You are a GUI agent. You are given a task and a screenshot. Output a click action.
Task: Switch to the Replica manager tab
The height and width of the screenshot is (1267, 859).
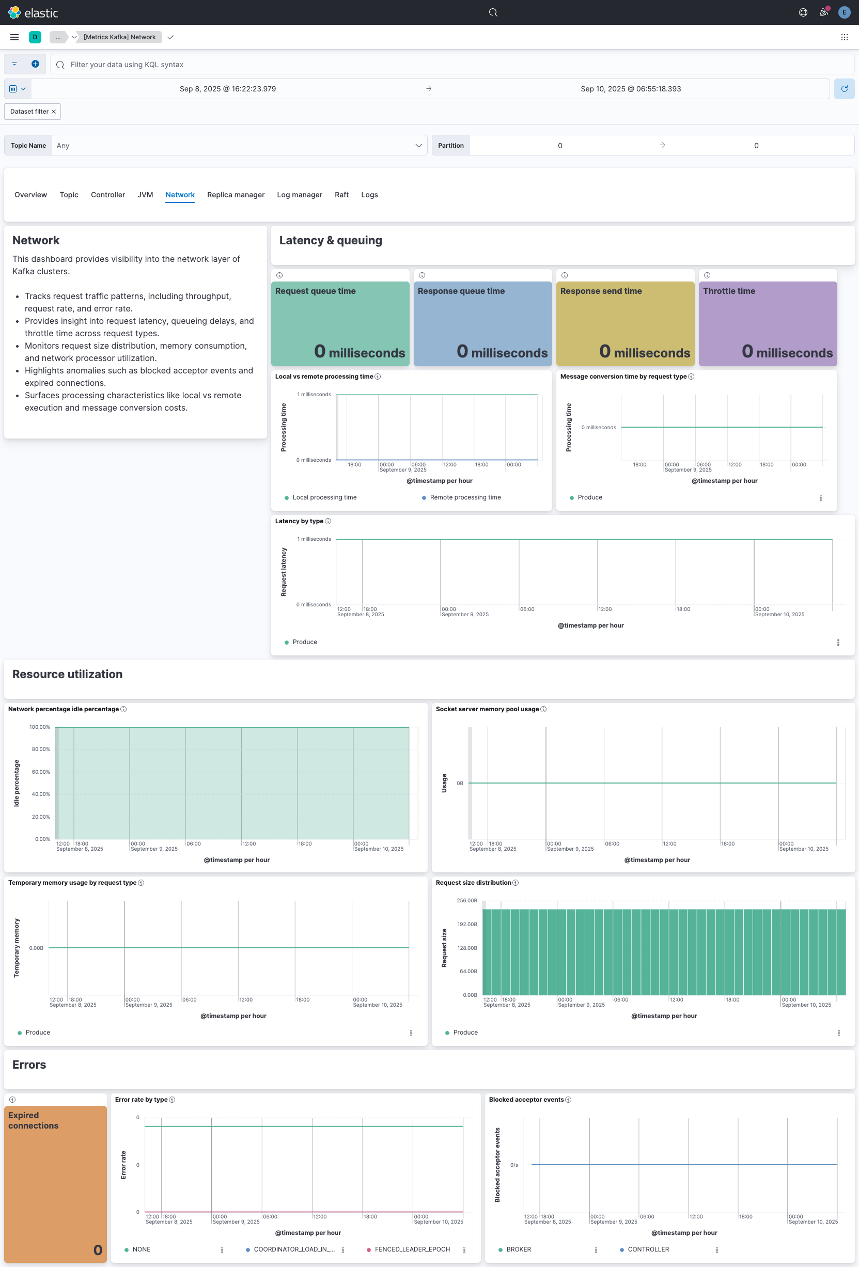pos(236,195)
